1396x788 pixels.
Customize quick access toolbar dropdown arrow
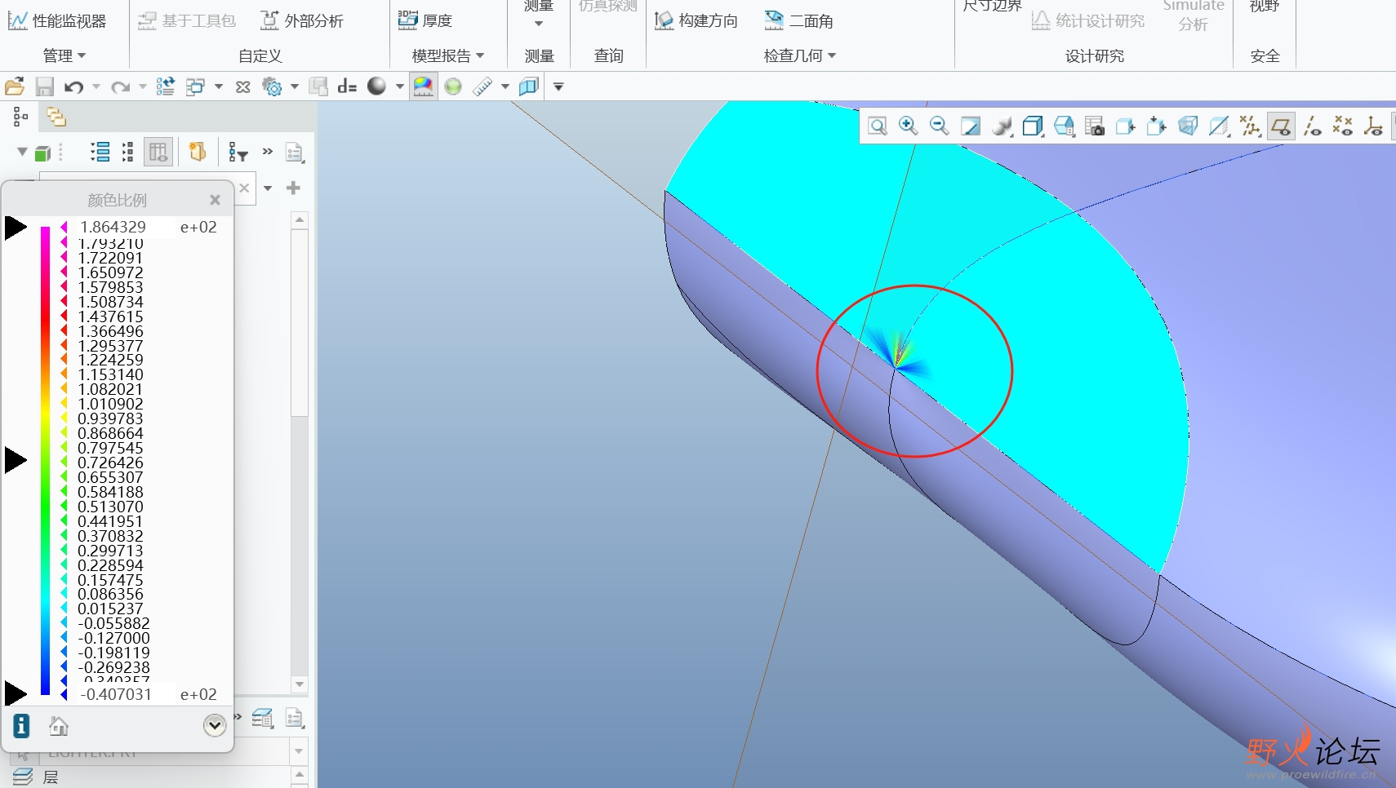point(558,86)
